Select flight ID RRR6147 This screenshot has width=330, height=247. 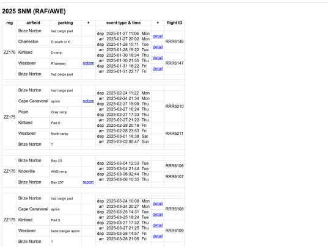click(174, 63)
